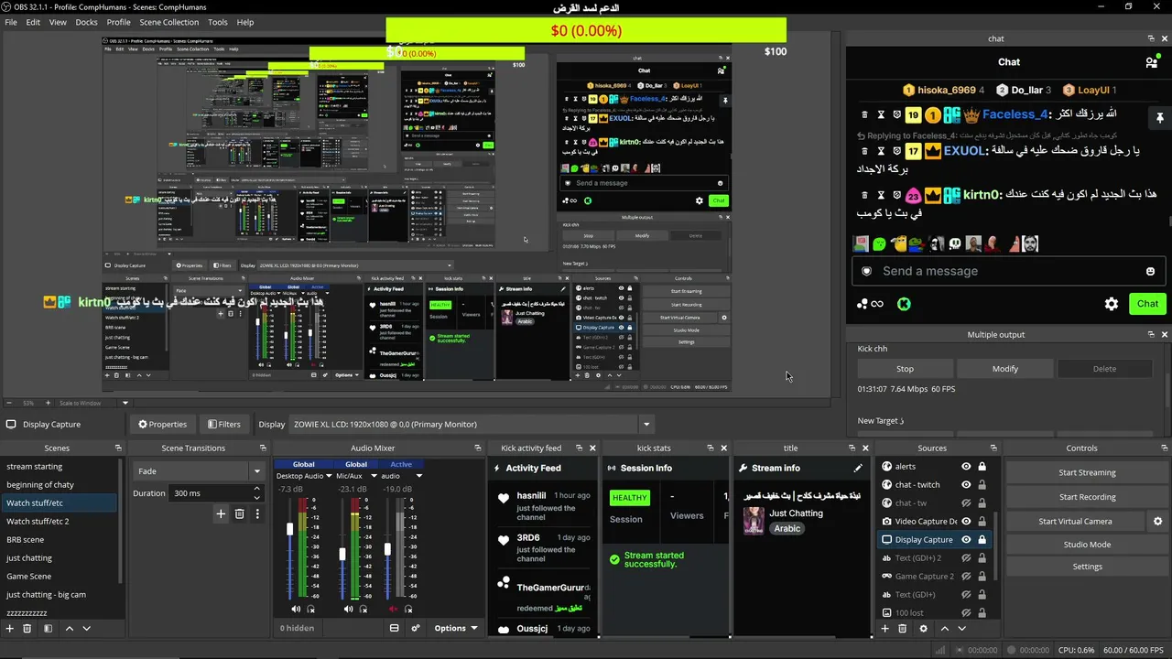Viewport: 1172px width, 659px height.
Task: Remove selected source with trash icon
Action: point(902,629)
